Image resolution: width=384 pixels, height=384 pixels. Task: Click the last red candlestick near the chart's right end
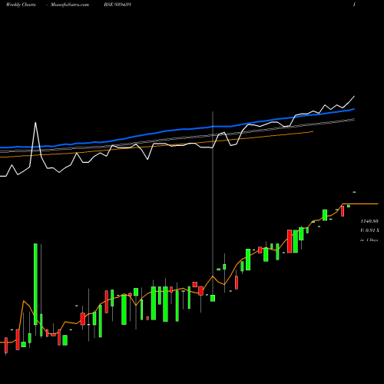pyautogui.click(x=343, y=211)
